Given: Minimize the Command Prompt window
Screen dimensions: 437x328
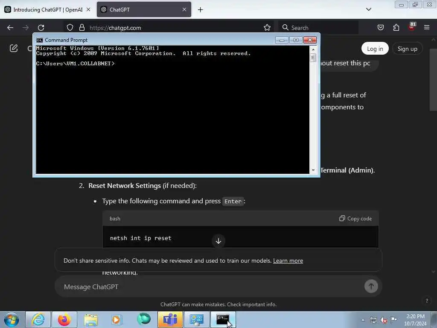Looking at the screenshot, I should (x=282, y=40).
